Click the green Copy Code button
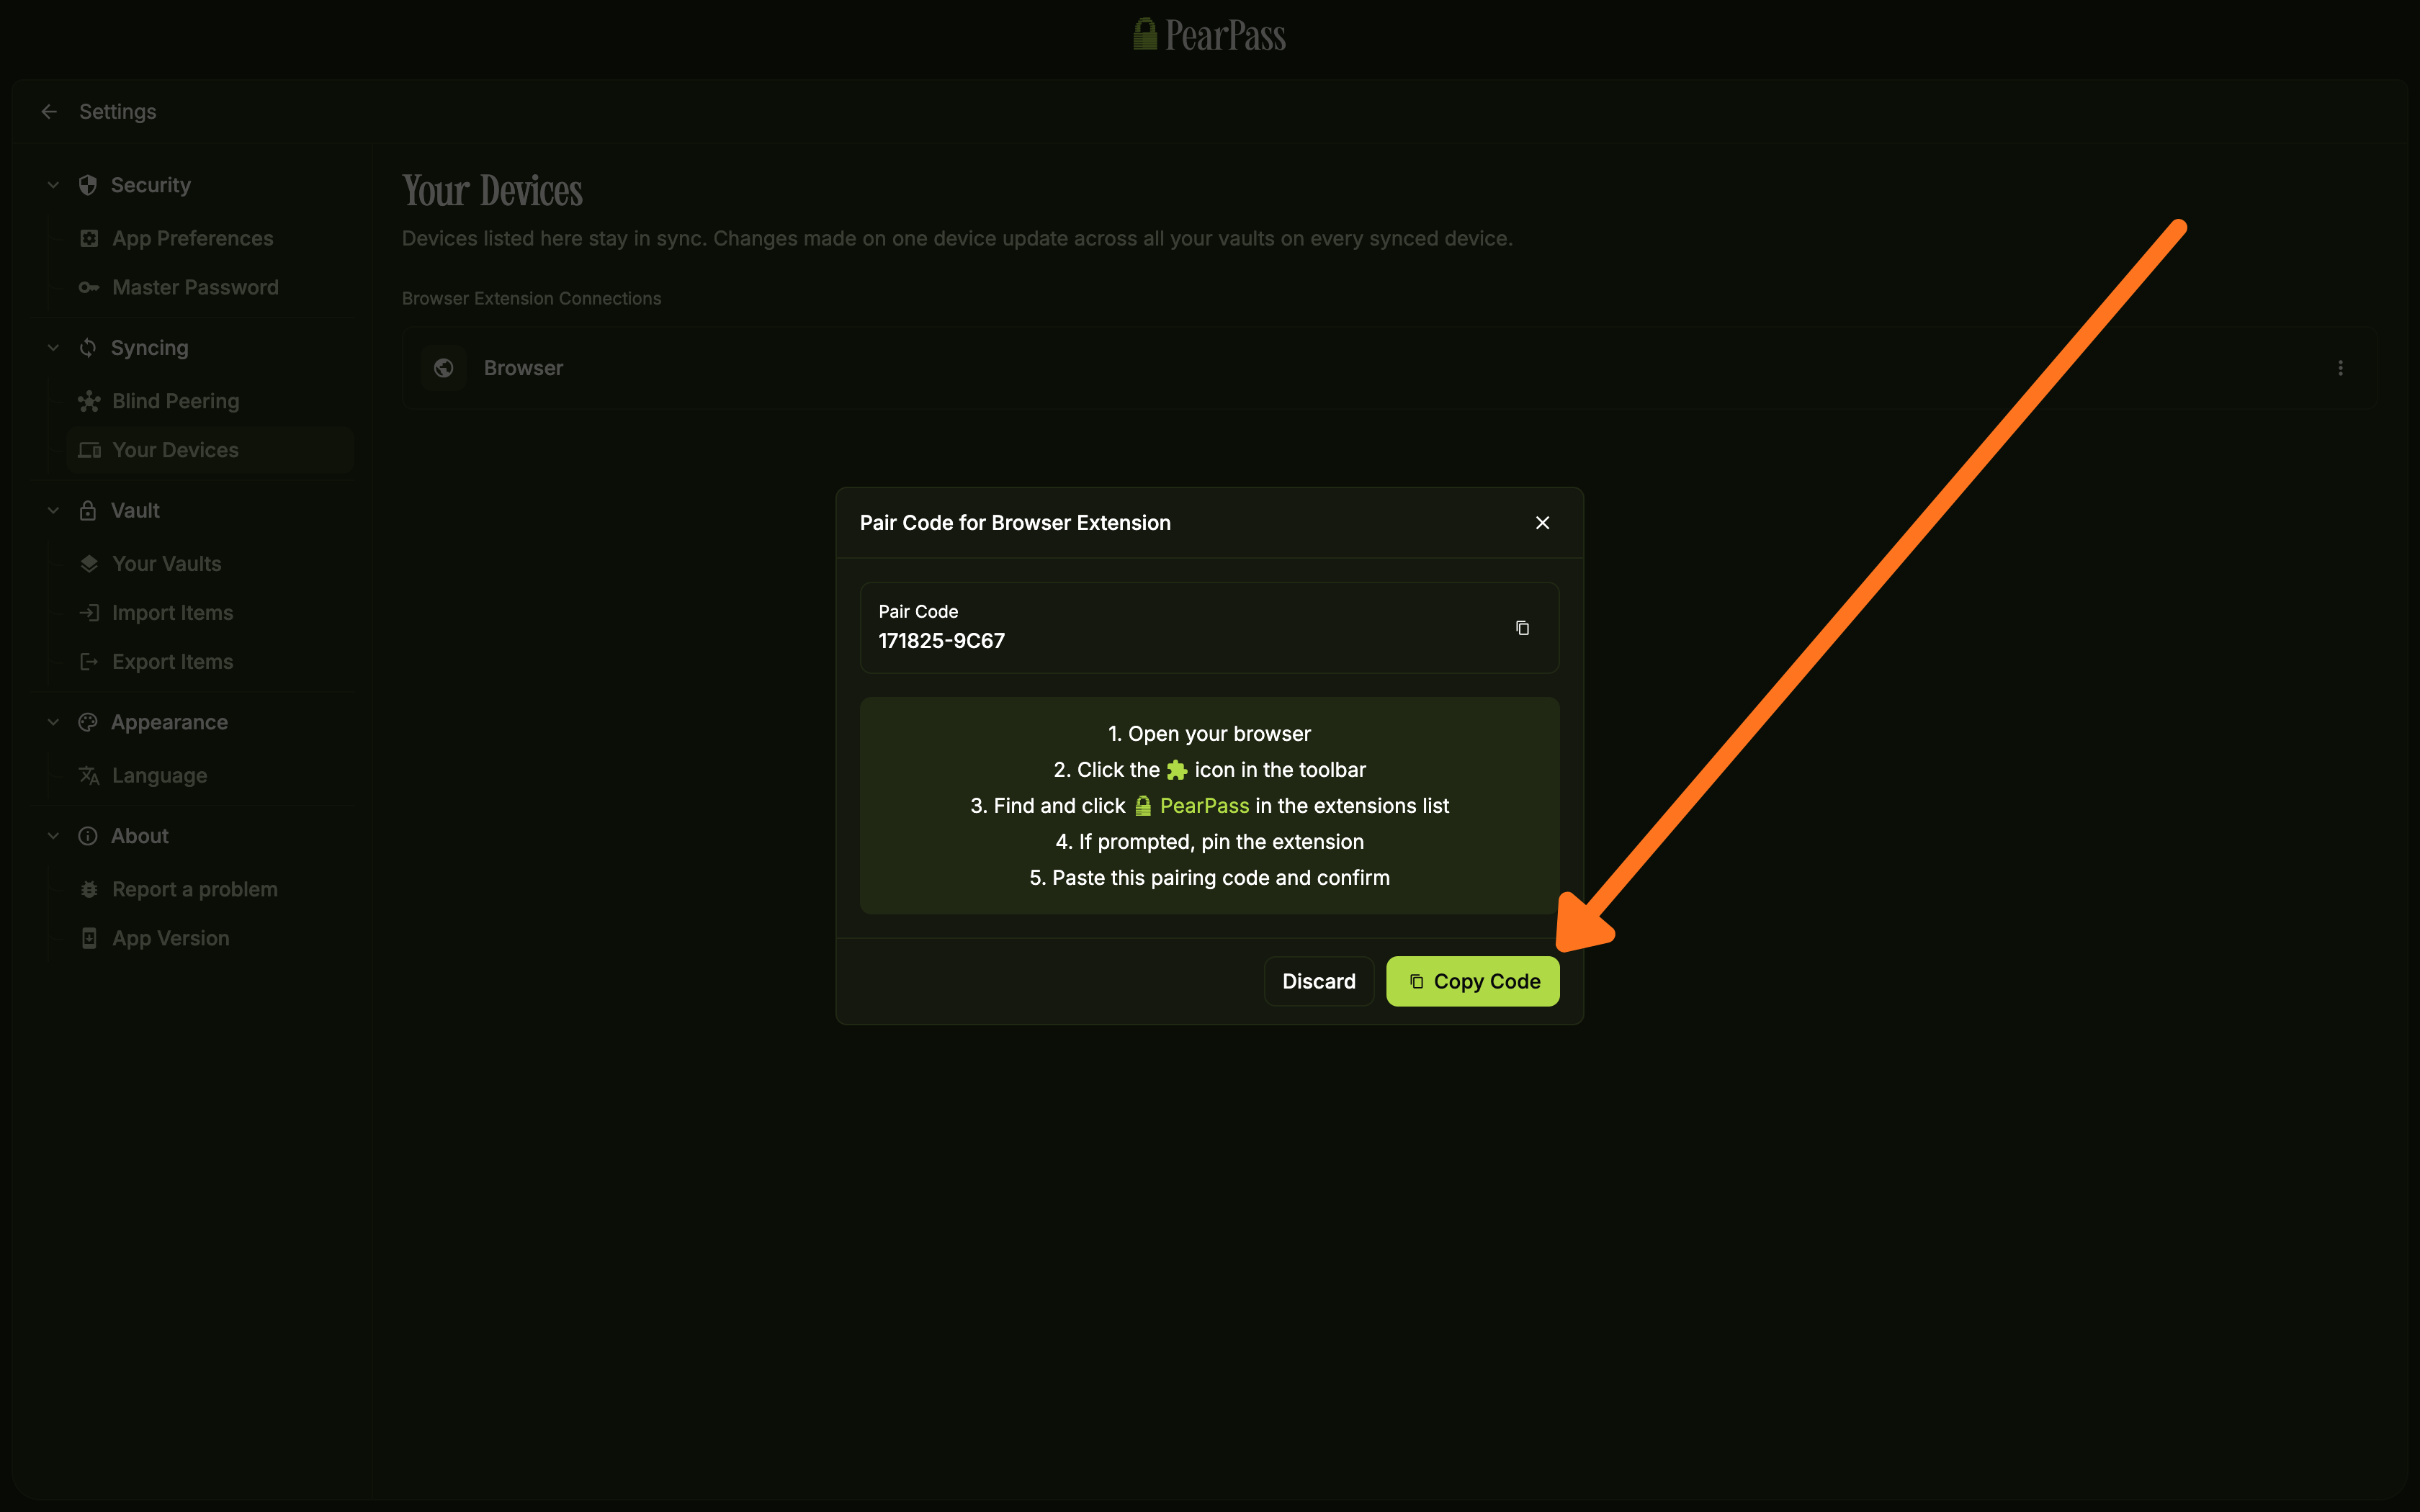The image size is (2420, 1512). [1472, 981]
